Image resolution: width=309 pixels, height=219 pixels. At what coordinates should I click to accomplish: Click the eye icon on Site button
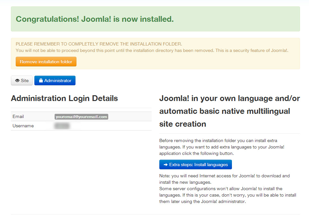pos(17,80)
